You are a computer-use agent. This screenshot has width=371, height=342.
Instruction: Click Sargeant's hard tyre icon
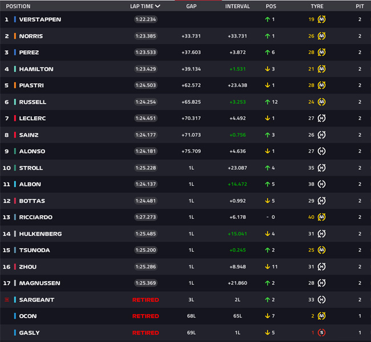321,300
